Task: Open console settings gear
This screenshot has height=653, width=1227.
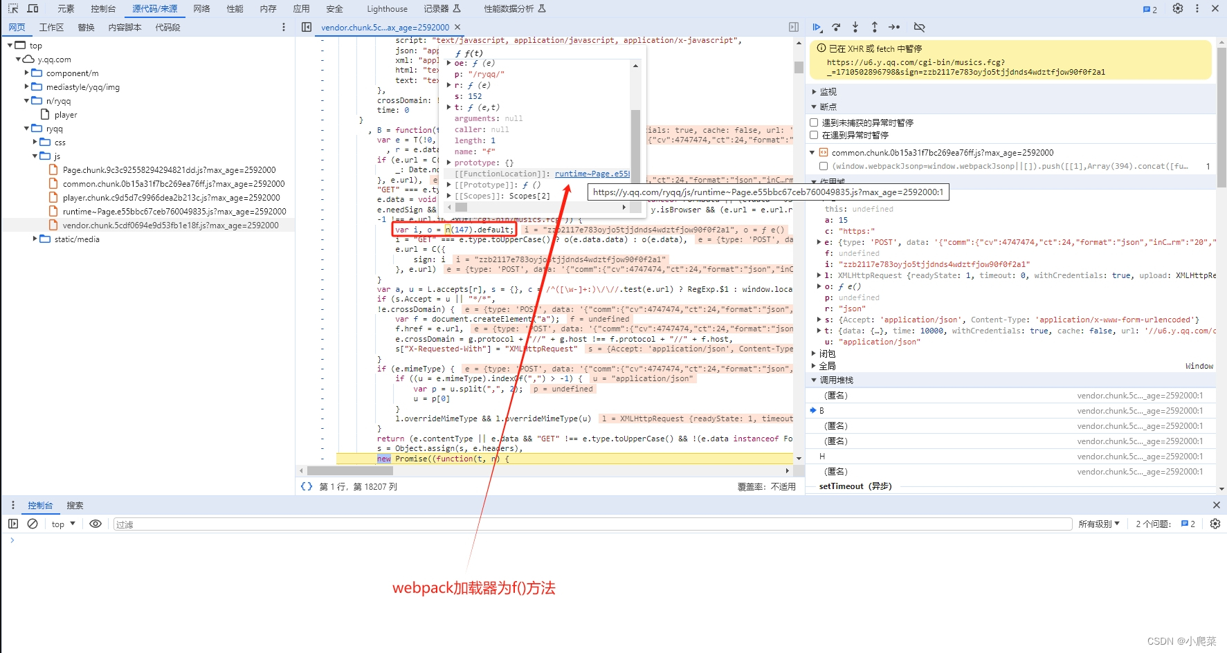Action: (x=1215, y=524)
